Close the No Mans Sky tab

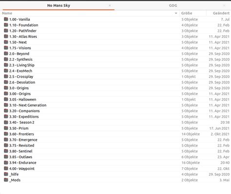(110, 5)
